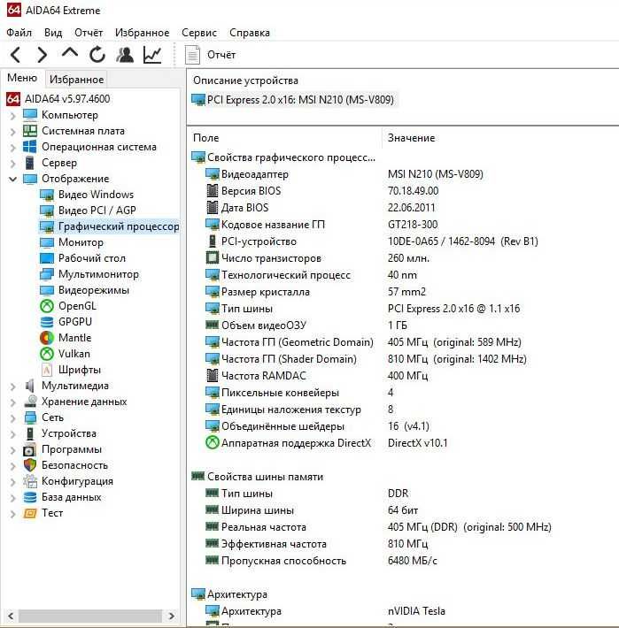619x628 pixels.
Task: Switch to the Избранное tab in left panel
Action: click(x=76, y=80)
